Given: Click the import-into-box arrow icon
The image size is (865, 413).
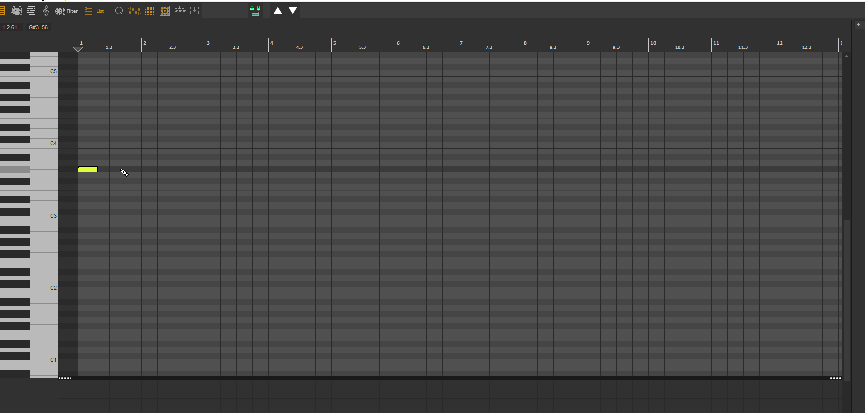Looking at the screenshot, I should pos(195,11).
